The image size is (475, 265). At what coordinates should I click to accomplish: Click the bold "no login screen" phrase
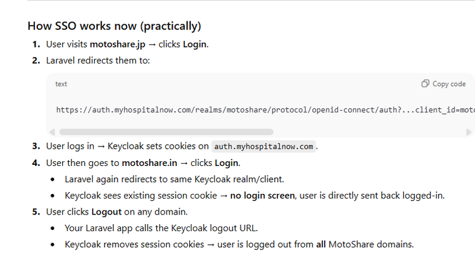[262, 195]
